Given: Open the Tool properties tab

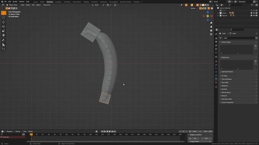Looking at the screenshot, I should 216,34.
